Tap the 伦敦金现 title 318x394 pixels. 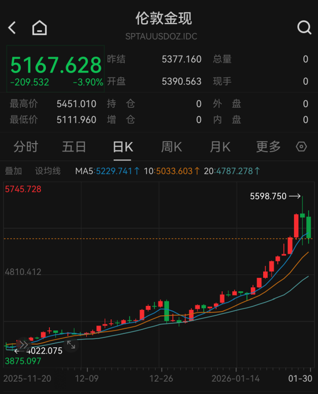(164, 19)
